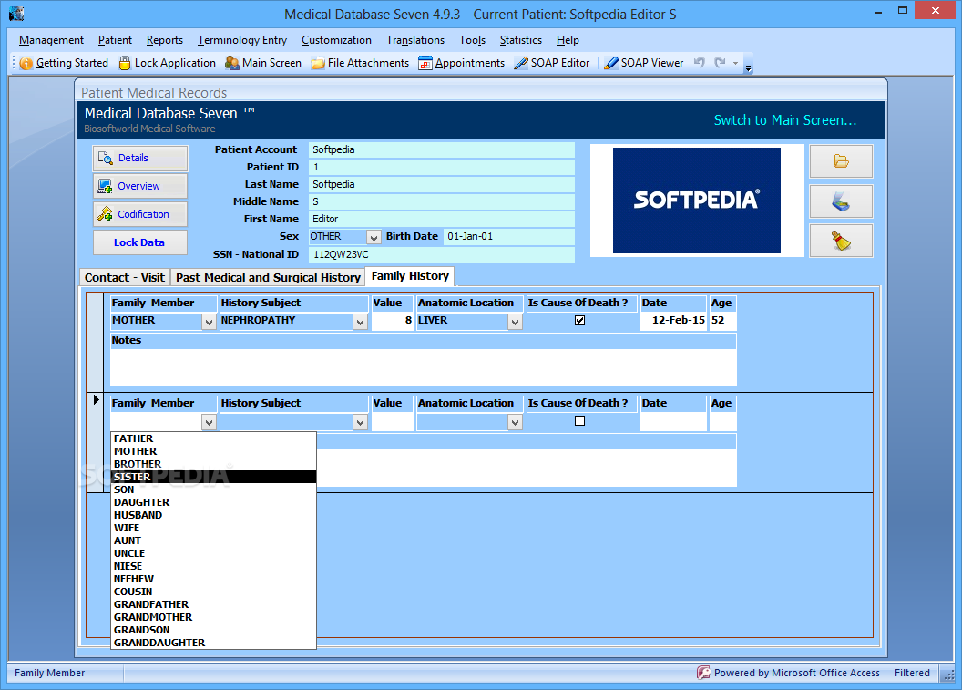Click the Softpedia patient photo
The width and height of the screenshot is (962, 690).
coord(696,201)
